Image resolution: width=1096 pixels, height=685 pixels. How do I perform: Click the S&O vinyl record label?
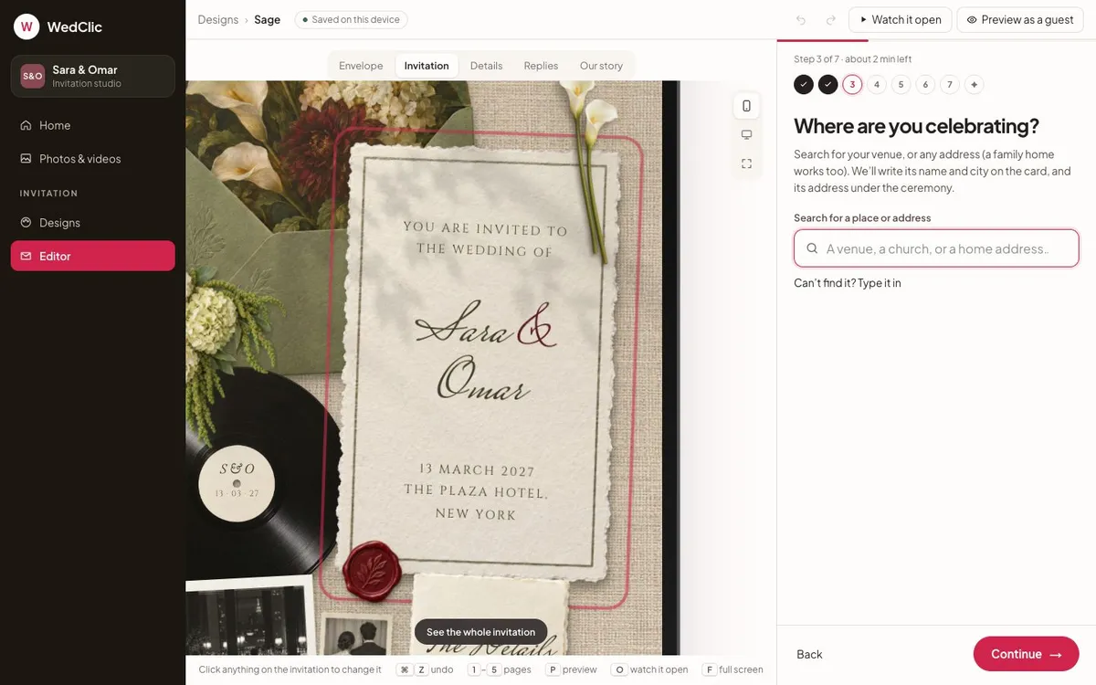[237, 482]
